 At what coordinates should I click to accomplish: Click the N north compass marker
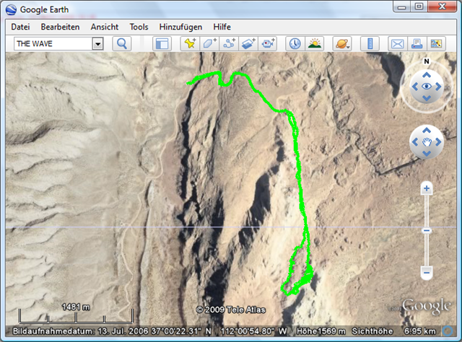[427, 62]
